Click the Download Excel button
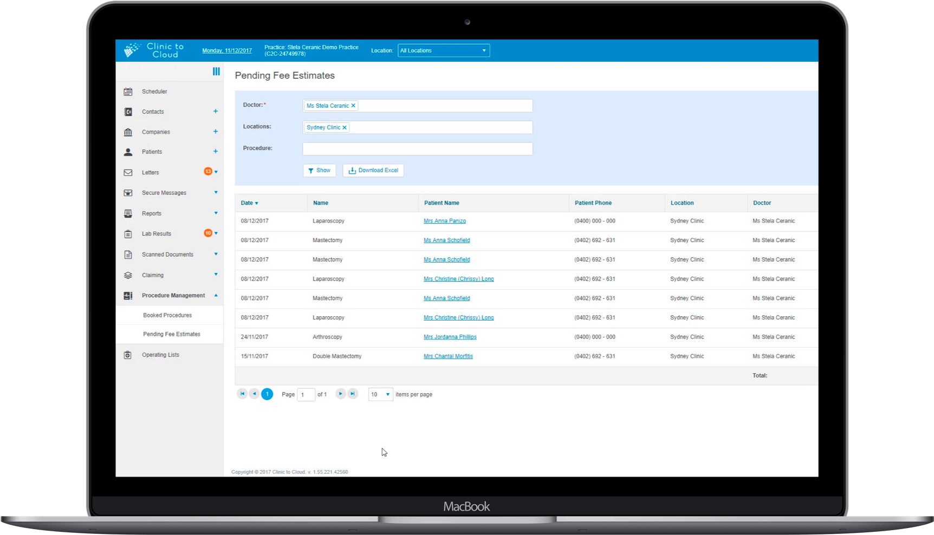 373,171
